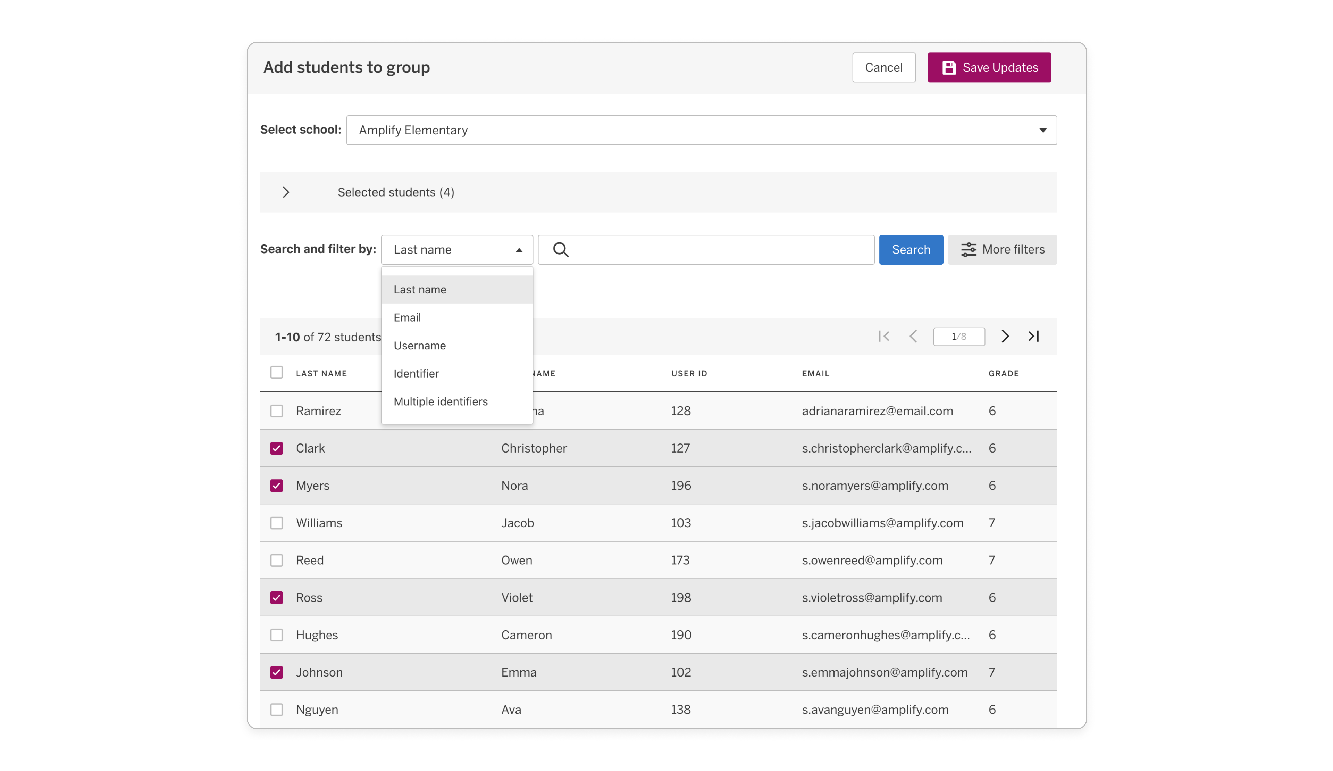Expand the Selected students section
The height and width of the screenshot is (771, 1333).
[x=286, y=192]
